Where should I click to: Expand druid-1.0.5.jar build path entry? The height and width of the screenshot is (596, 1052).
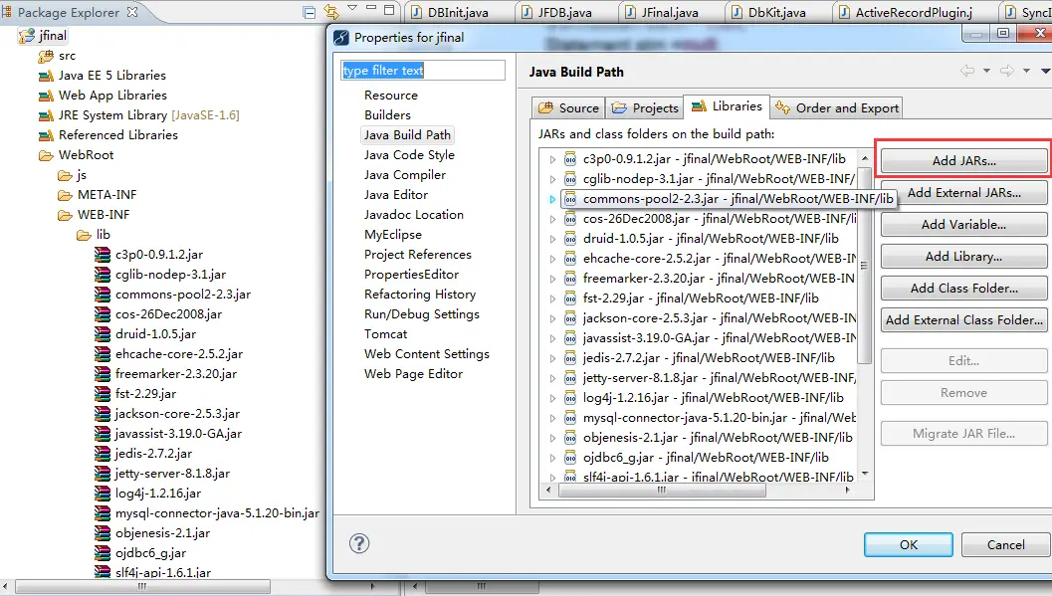click(x=552, y=239)
